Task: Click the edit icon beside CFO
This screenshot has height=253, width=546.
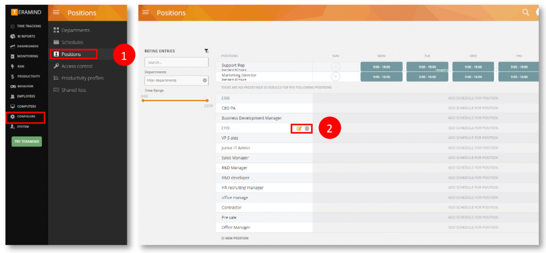Action: pos(299,128)
